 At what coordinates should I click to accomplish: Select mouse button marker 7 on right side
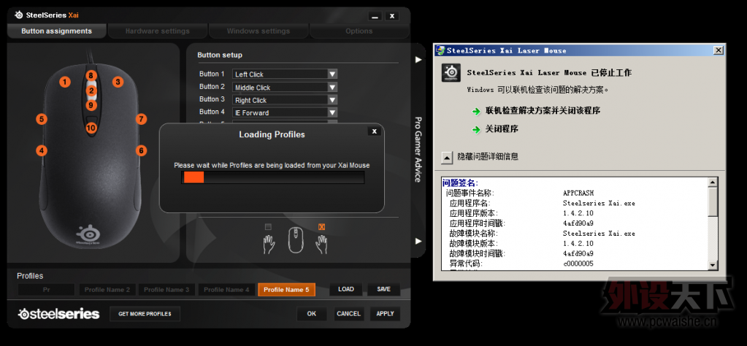pos(141,119)
